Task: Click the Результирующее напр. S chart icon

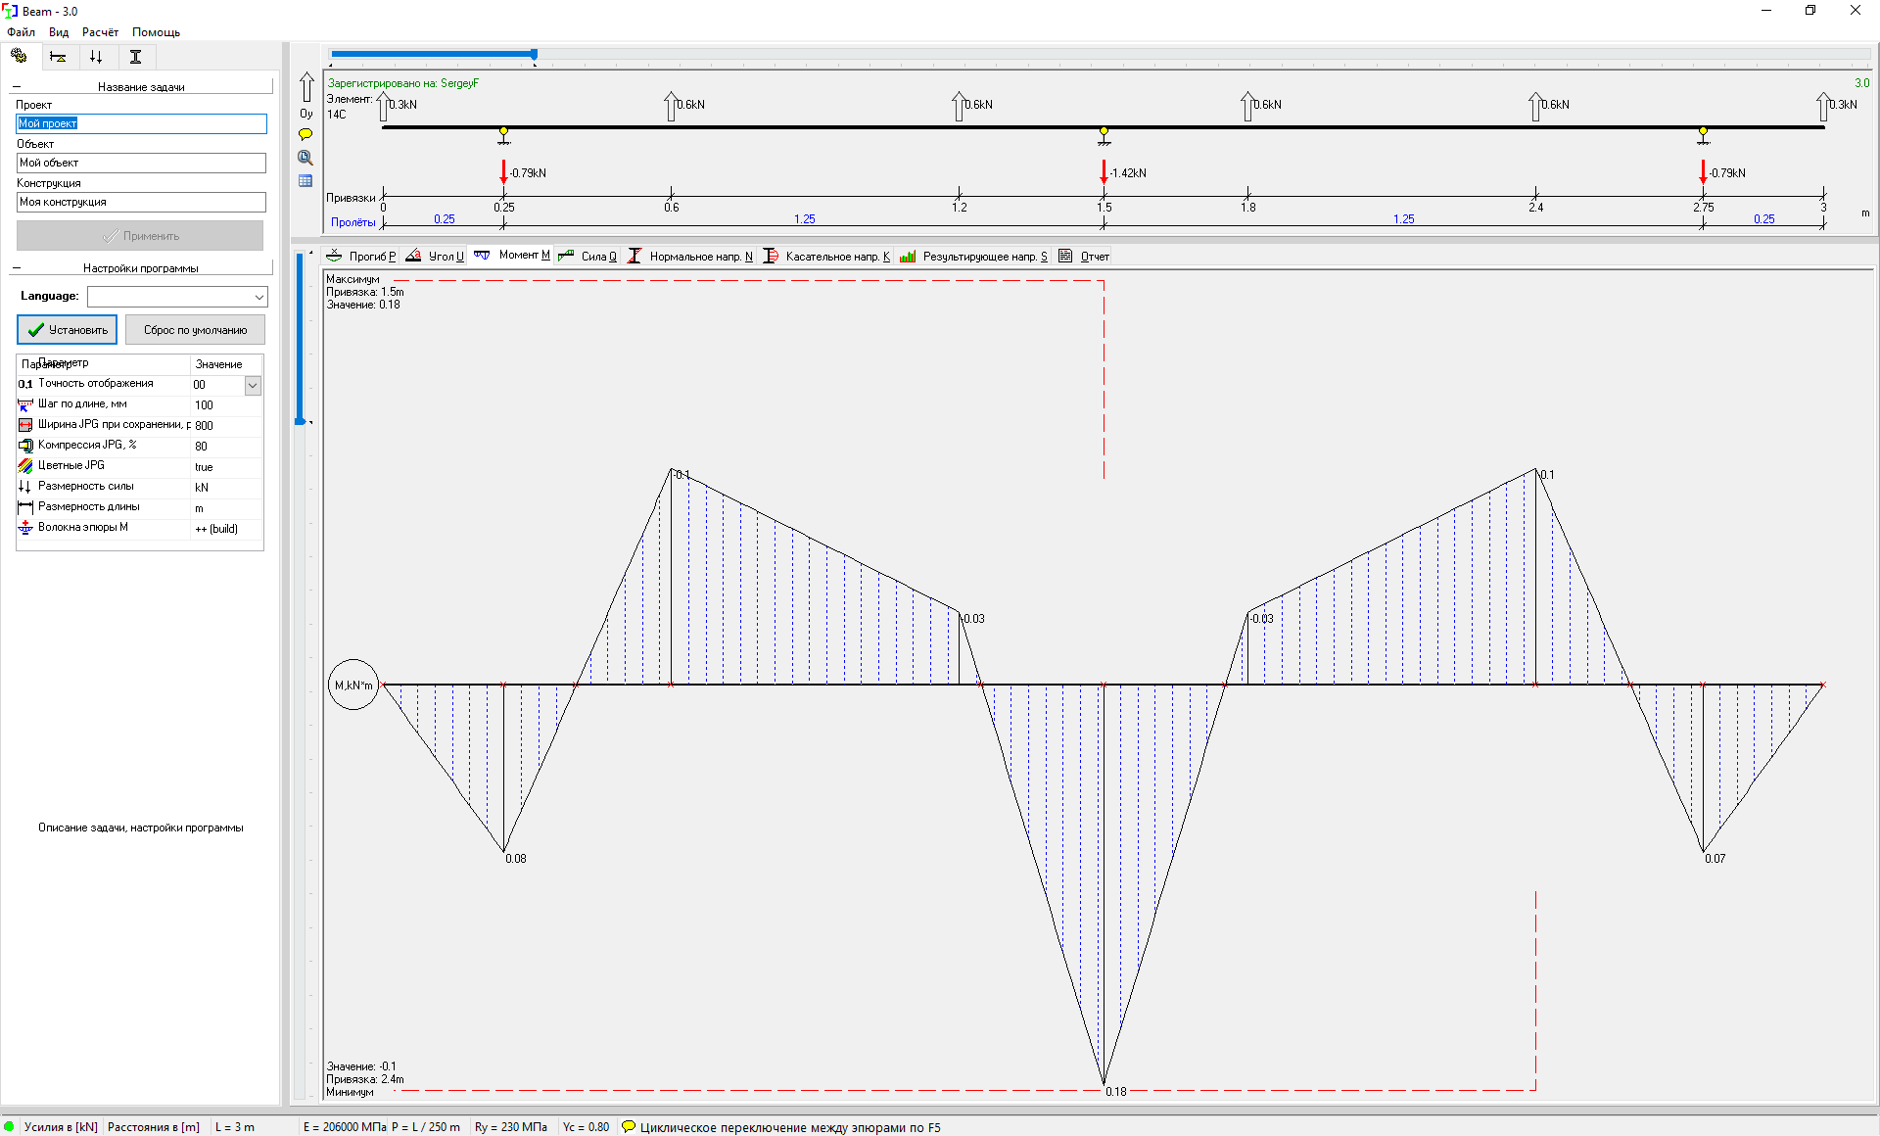Action: (x=908, y=256)
